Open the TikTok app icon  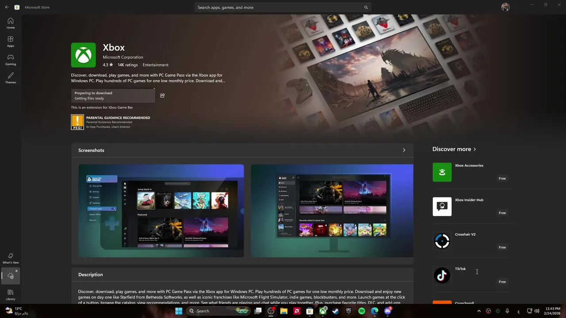442,276
